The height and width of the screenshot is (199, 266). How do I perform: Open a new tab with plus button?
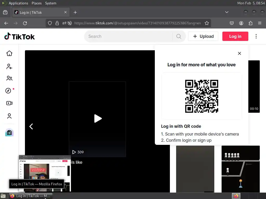[75, 12]
